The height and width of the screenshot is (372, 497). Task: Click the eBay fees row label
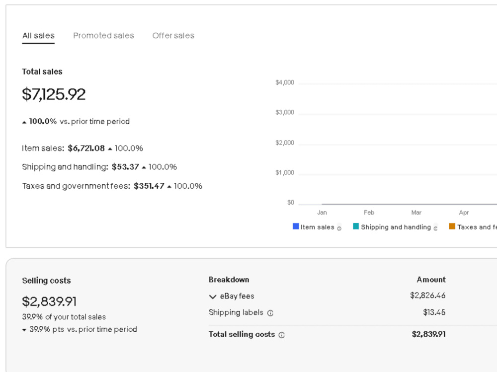pos(237,296)
